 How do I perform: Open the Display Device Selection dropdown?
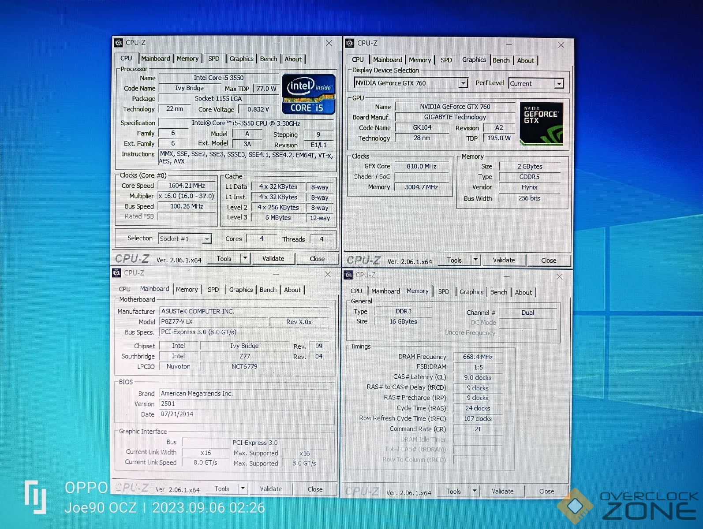coord(463,83)
